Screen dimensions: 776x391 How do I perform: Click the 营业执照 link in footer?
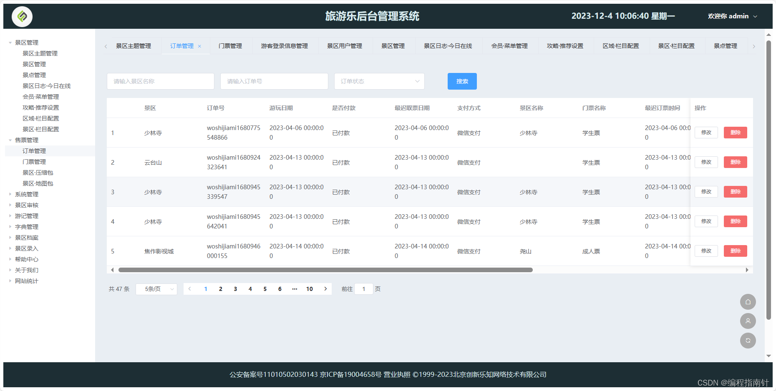click(x=397, y=375)
